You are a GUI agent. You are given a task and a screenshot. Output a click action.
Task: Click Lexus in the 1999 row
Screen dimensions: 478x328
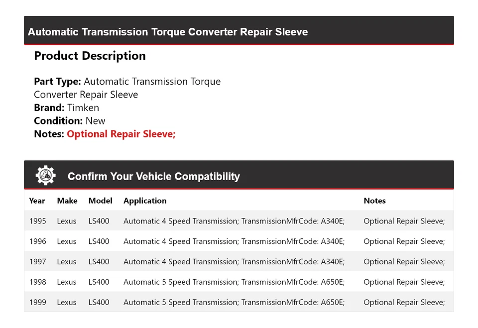click(x=66, y=302)
